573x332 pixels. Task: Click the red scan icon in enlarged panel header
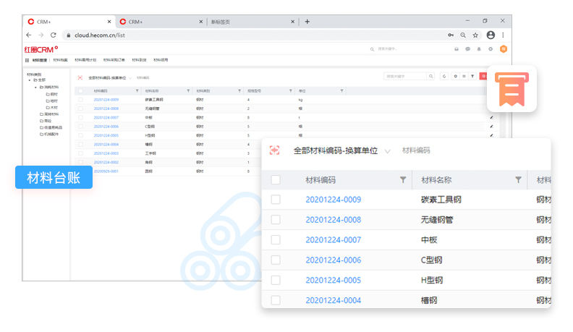click(x=274, y=150)
